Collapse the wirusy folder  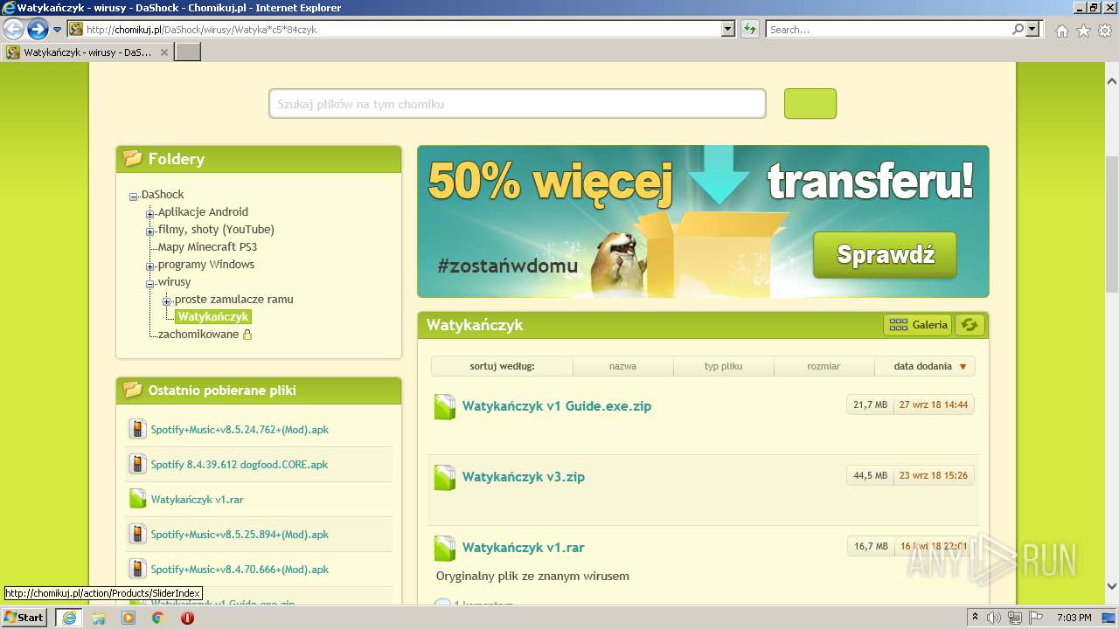(x=150, y=284)
